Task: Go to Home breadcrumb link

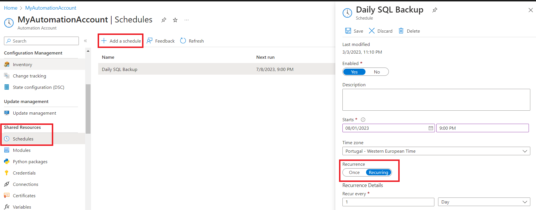Action: pyautogui.click(x=11, y=8)
